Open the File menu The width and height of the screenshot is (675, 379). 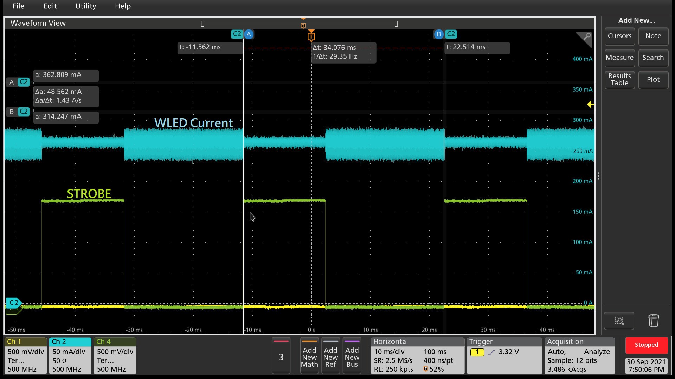tap(18, 6)
